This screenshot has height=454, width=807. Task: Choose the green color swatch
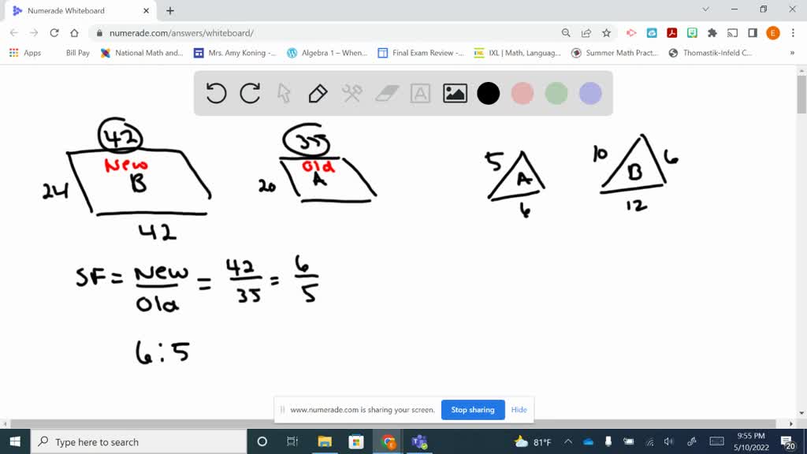point(555,93)
